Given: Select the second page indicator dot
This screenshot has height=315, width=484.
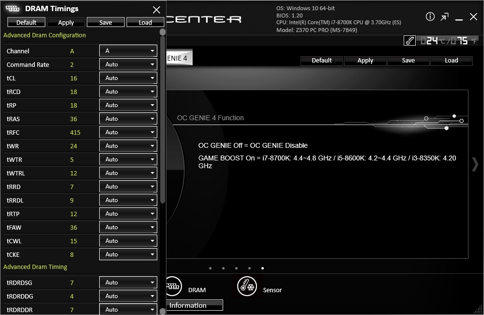Looking at the screenshot, I should tap(223, 268).
